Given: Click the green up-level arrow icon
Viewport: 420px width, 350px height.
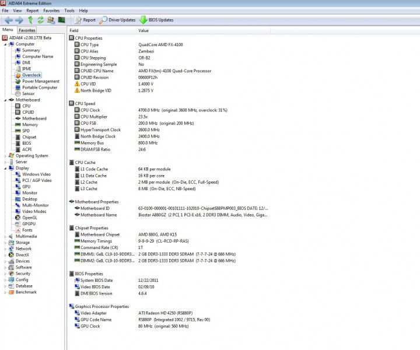Looking at the screenshot, I should (30, 20).
